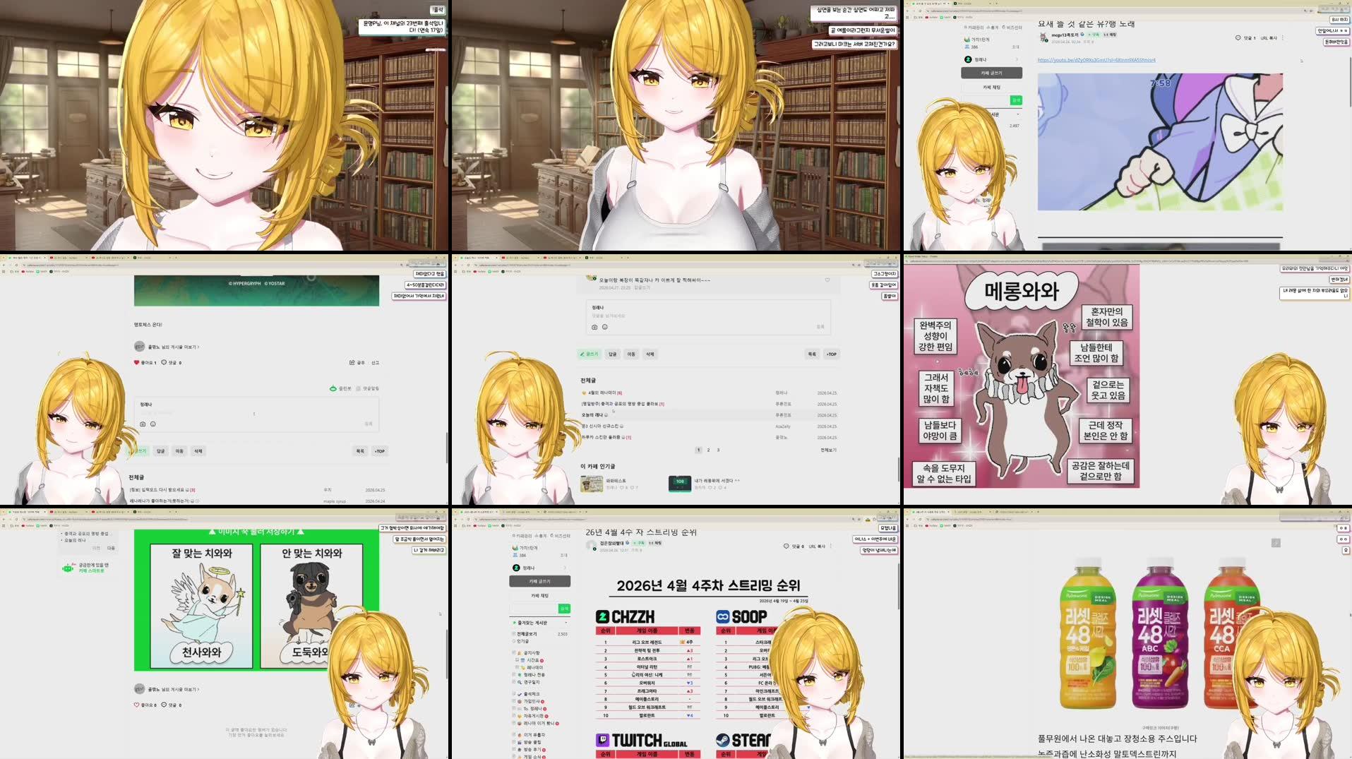Click the 108 thumbnail of 내가 레몽뒤에 post
1352x759 pixels.
[x=680, y=484]
